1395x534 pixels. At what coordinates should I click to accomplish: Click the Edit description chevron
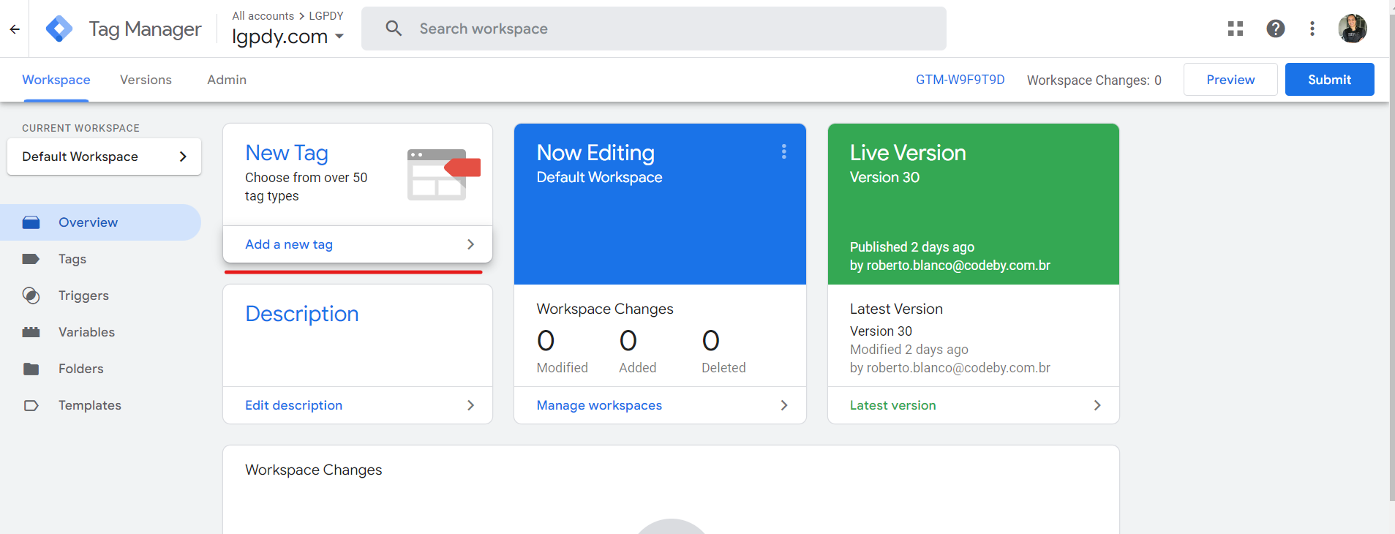coord(470,405)
